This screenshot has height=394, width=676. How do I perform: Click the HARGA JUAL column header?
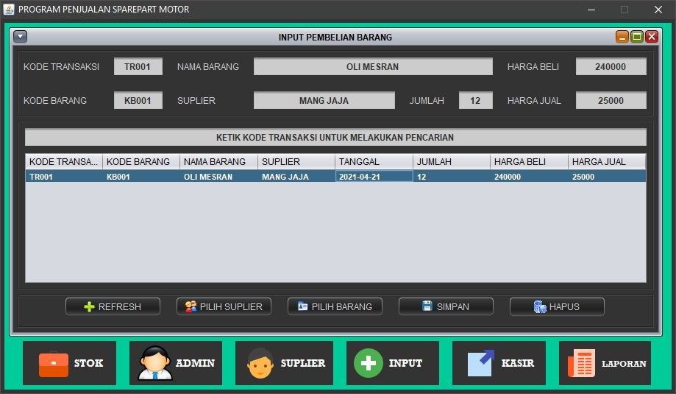[606, 161]
